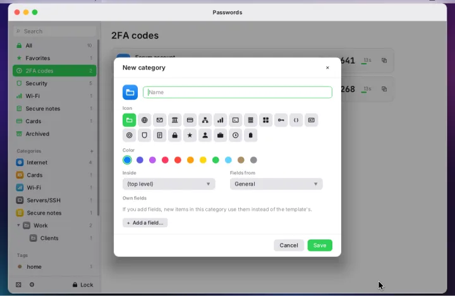
Task: Choose the pink color swatch
Action: point(165,160)
